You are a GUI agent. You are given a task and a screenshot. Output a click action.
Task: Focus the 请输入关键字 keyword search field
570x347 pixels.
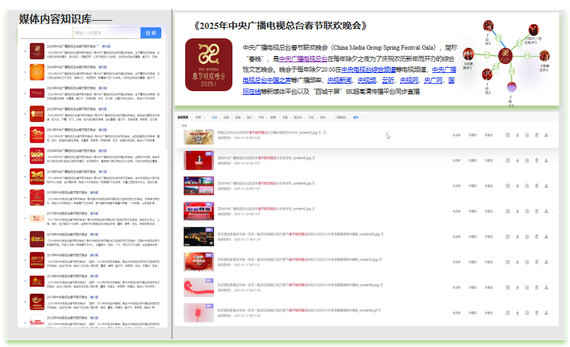coord(106,33)
